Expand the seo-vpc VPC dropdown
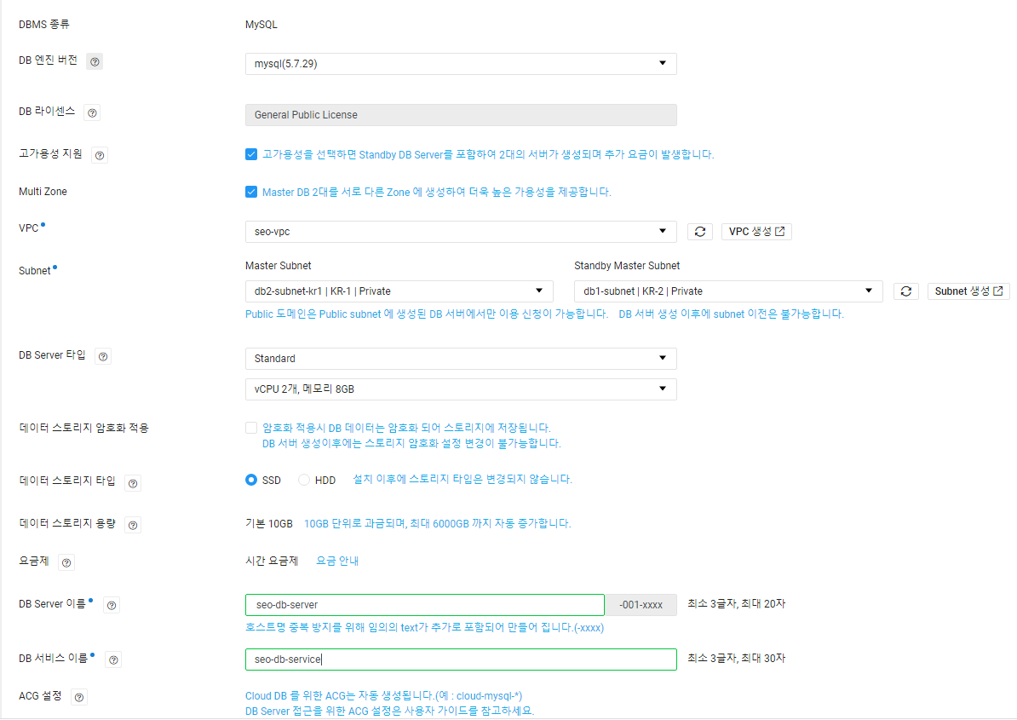The image size is (1017, 720). pos(461,232)
